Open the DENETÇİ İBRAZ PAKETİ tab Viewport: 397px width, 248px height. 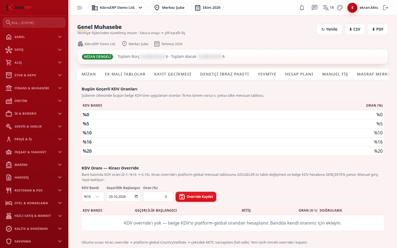click(x=224, y=74)
